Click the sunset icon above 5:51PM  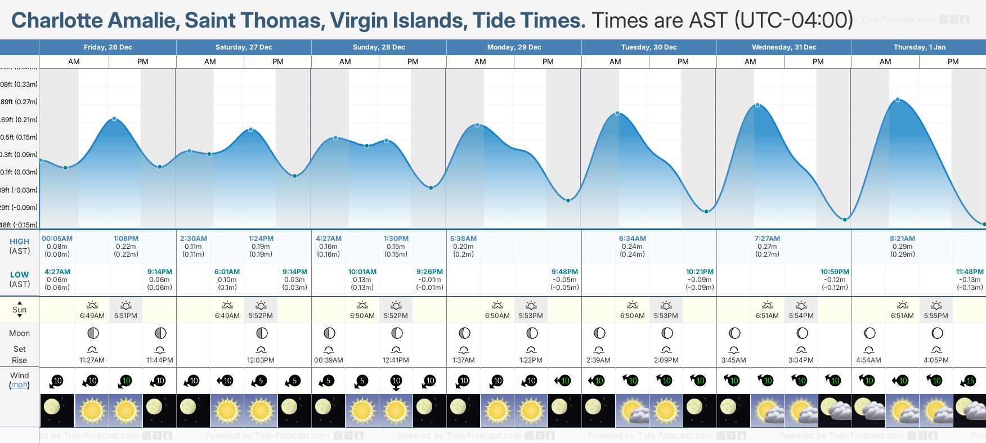pyautogui.click(x=126, y=305)
